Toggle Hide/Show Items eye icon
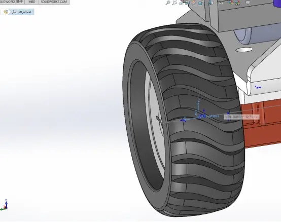Image resolution: width=281 pixels, height=222 pixels. (x=222, y=3)
